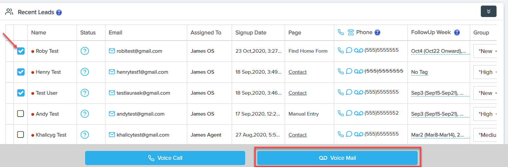Click the Voice Call button
Image resolution: width=508 pixels, height=167 pixels.
point(165,158)
